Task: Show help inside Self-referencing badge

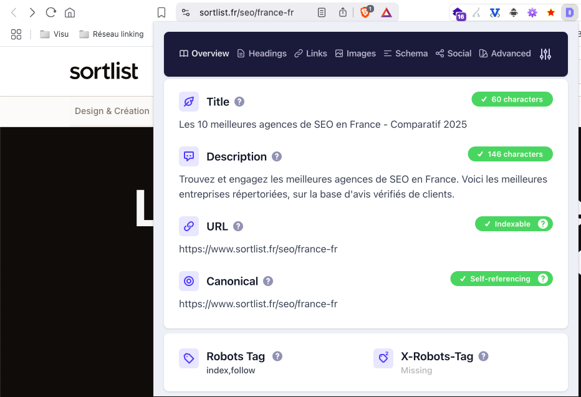Action: point(543,279)
